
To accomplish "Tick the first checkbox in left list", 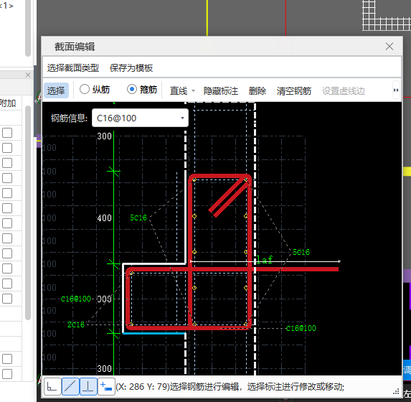I will tap(7, 133).
